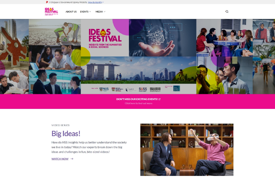Click the SUSS logo in banner
Image resolution: width=275 pixels, height=183 pixels.
[143, 89]
